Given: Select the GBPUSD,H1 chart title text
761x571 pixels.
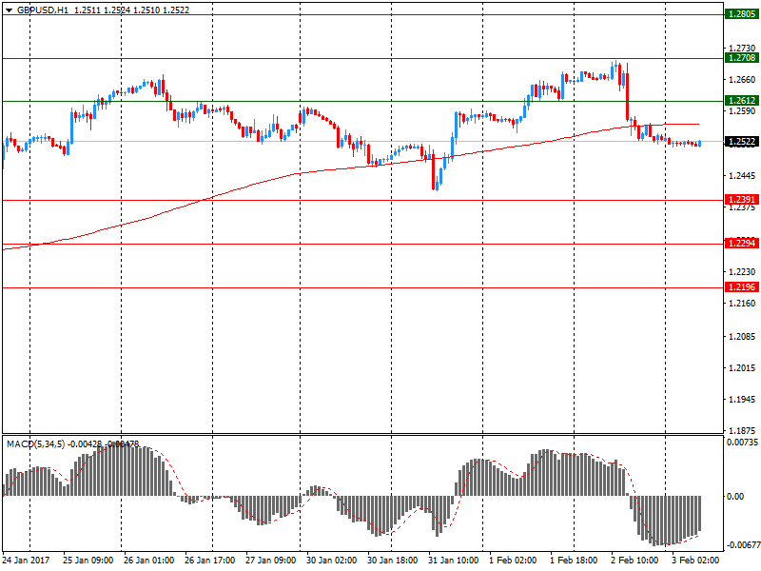Looking at the screenshot, I should pyautogui.click(x=43, y=10).
